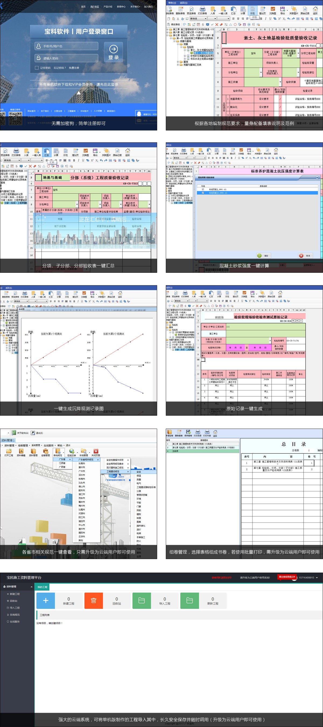Click blue plus 新建工程 card icon
This screenshot has height=727, width=323.
coord(45,601)
